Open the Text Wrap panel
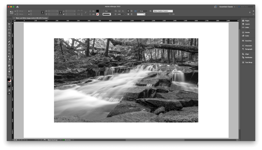262x150 pixels. click(x=247, y=62)
